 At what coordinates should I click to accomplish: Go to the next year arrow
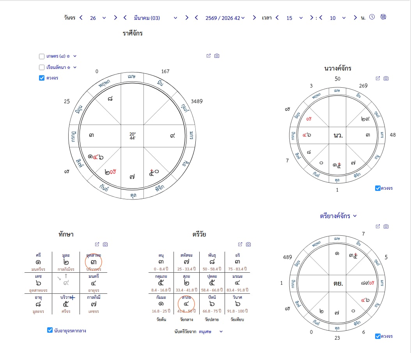(x=254, y=18)
